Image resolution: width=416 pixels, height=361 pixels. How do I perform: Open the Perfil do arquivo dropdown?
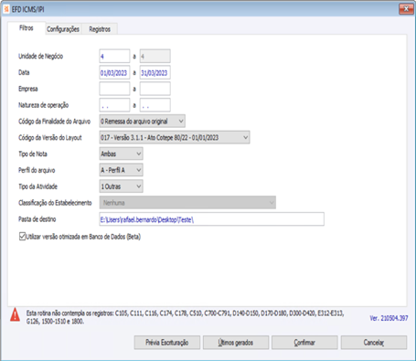coord(121,170)
